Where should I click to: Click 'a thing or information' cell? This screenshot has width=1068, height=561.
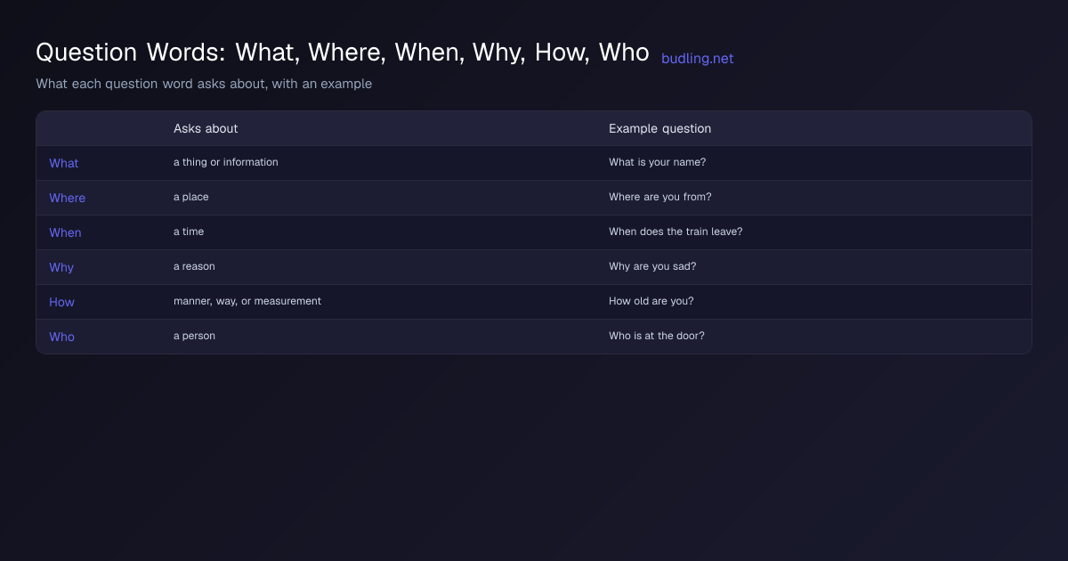[x=226, y=162]
